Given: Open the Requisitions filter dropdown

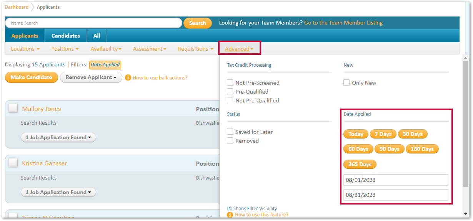Looking at the screenshot, I should coord(195,49).
